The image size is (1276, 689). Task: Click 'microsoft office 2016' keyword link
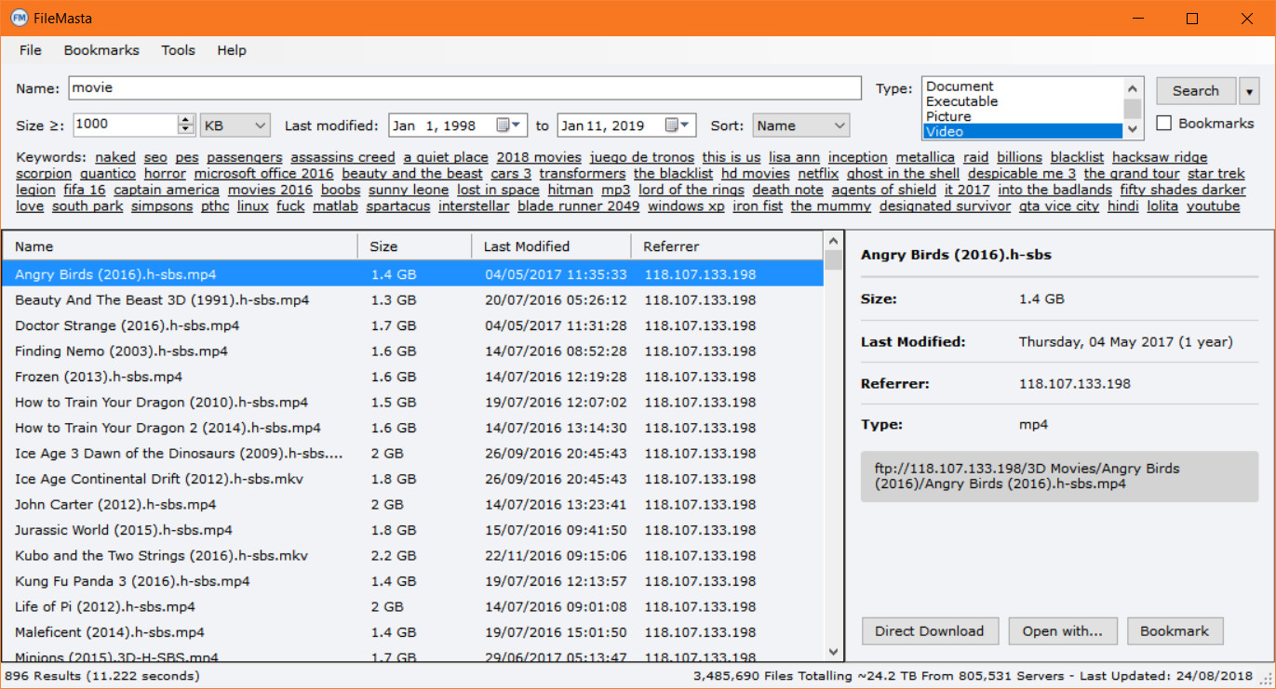[x=264, y=174]
